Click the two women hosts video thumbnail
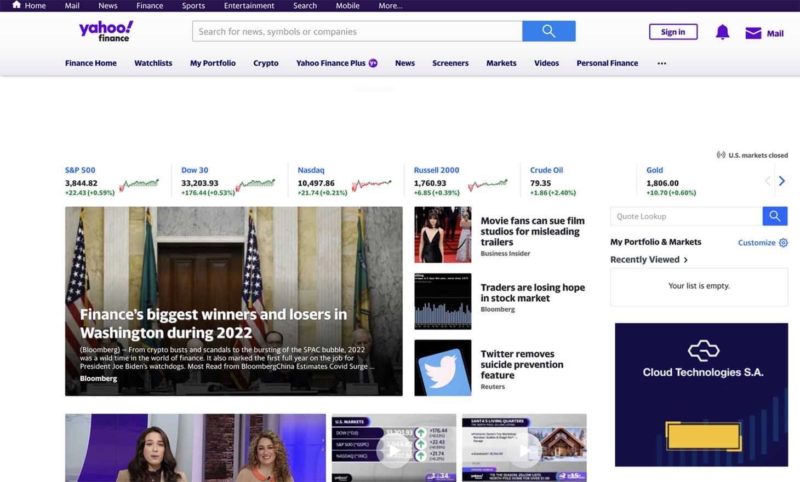Screen dimensions: 800x482 point(195,447)
